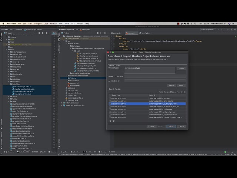Expand the BulkTransactions folder
The height and width of the screenshot is (178, 237).
[9, 52]
